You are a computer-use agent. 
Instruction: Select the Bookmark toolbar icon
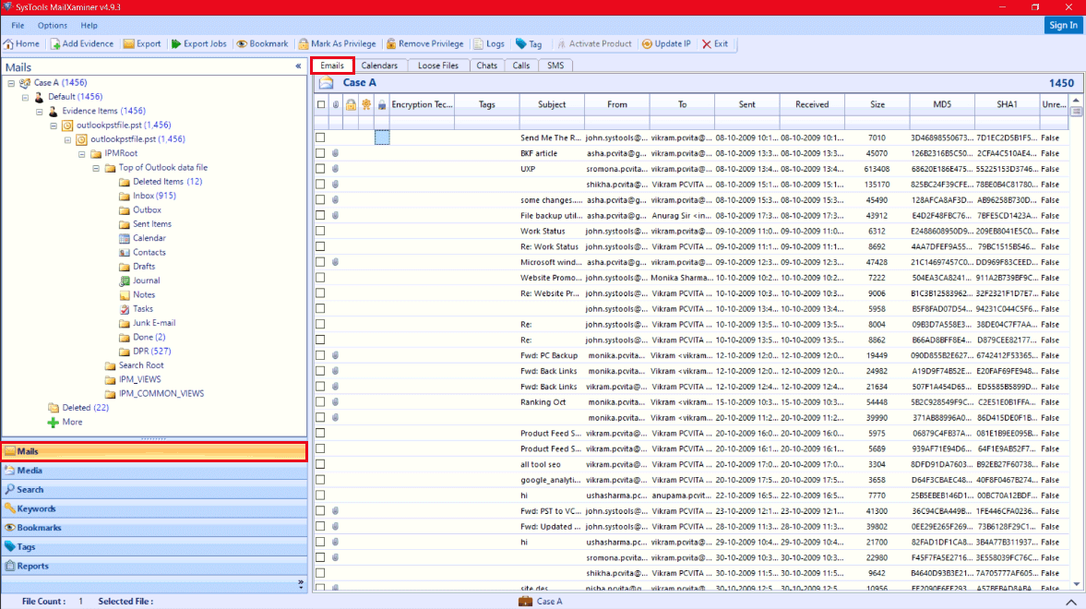[x=261, y=43]
